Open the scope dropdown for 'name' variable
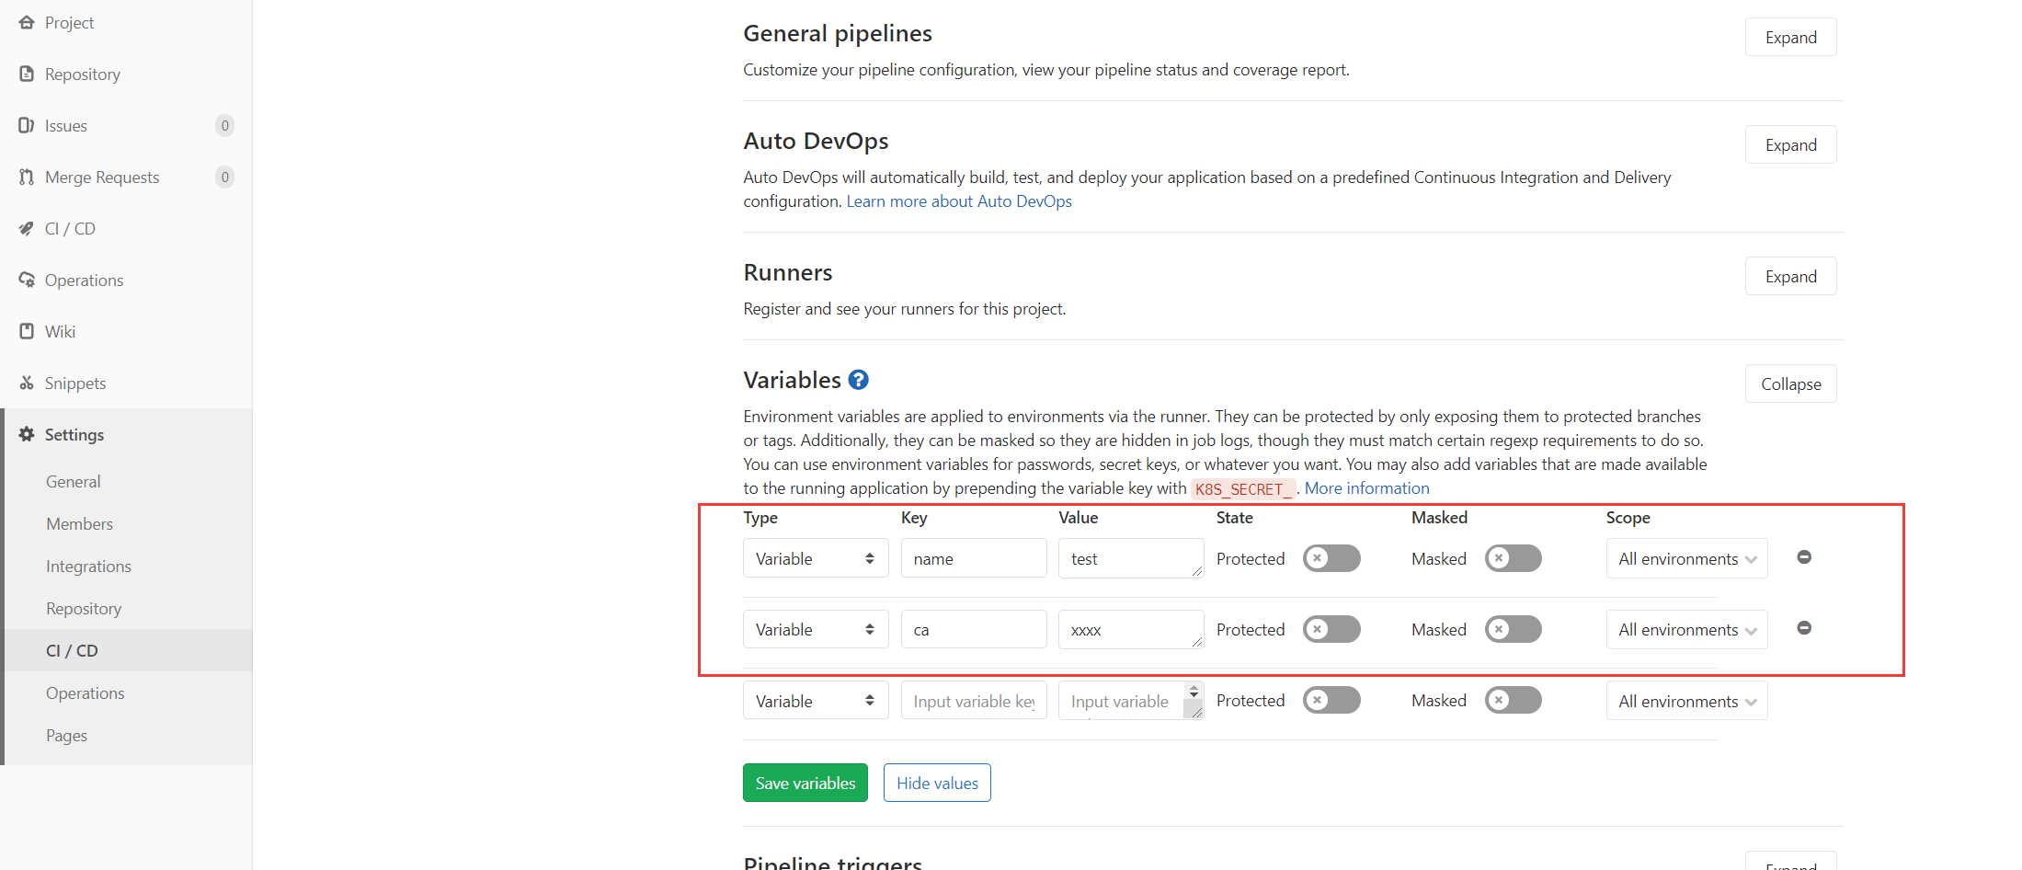 1686,558
